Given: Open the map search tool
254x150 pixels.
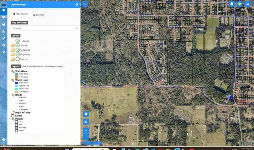Looking at the screenshot, I should [x=85, y=4].
